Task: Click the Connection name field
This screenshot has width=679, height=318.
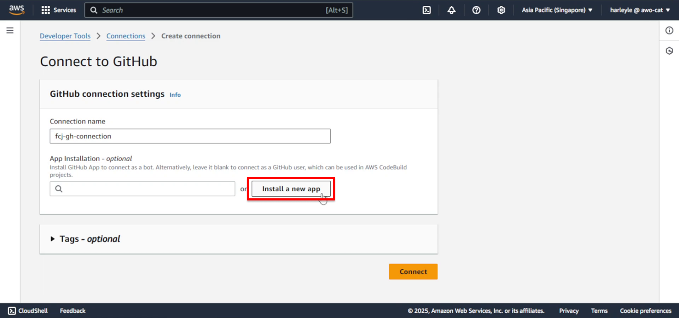Action: [x=190, y=136]
